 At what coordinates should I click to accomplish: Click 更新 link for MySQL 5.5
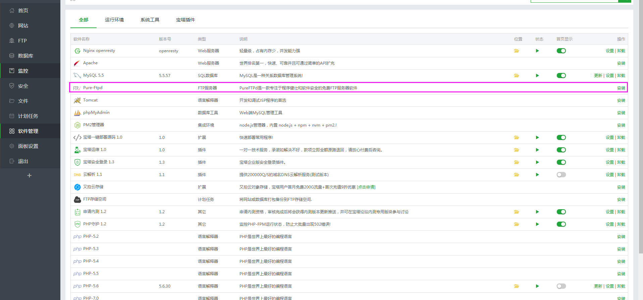click(x=598, y=76)
